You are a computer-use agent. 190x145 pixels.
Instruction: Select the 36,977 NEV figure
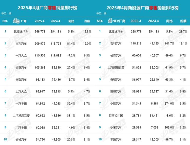tap(137, 80)
